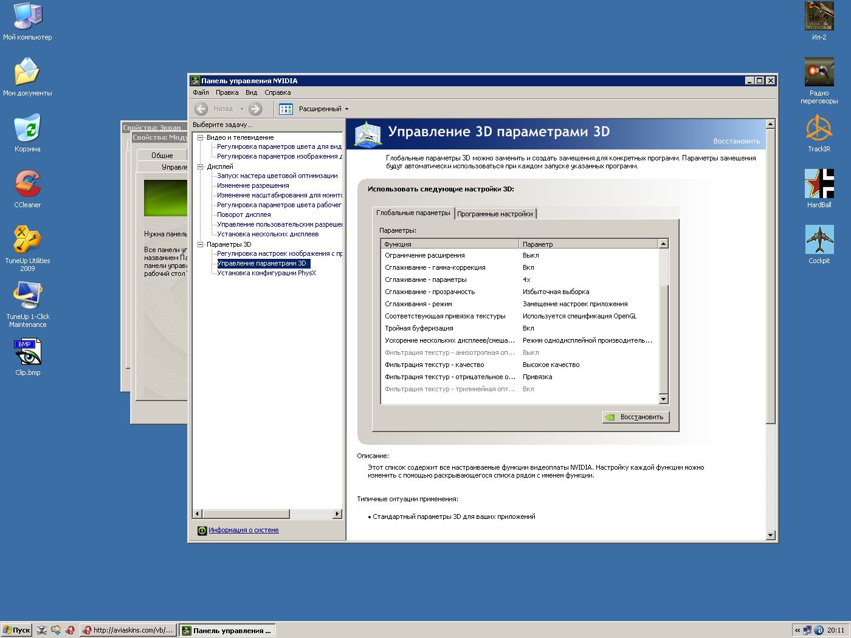
Task: Click the Параметр column header
Action: [588, 244]
